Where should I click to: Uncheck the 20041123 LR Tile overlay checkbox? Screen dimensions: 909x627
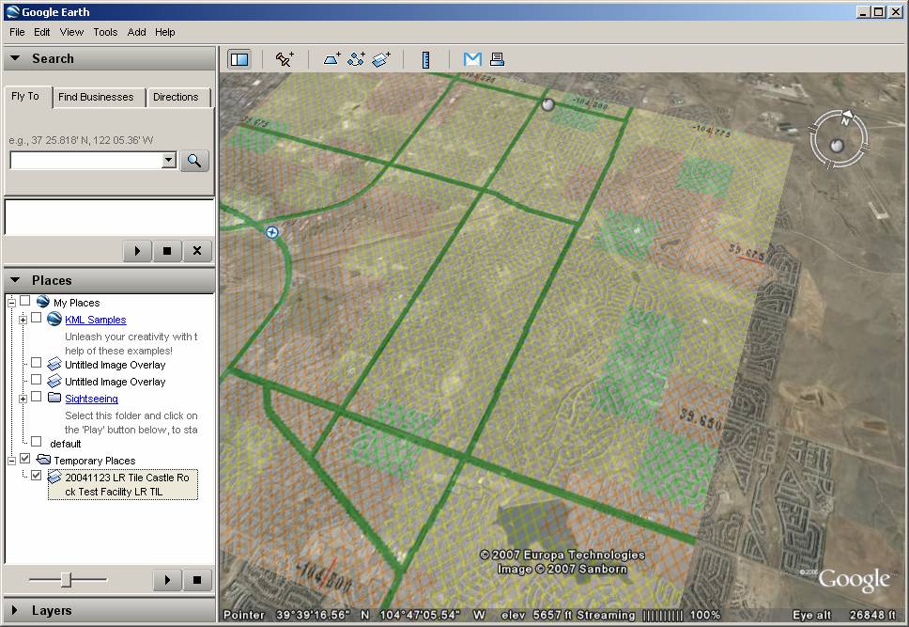(36, 476)
